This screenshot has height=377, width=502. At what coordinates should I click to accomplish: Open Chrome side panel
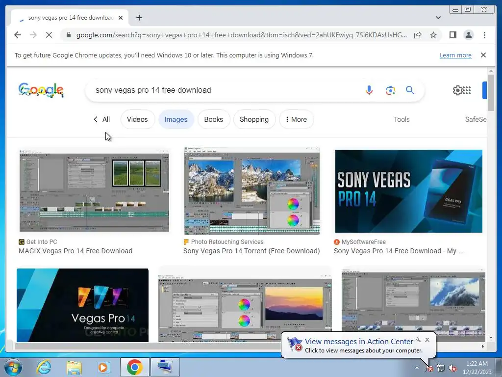452,35
